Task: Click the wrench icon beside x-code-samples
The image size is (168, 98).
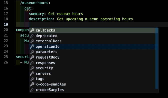Action: pyautogui.click(x=32, y=84)
